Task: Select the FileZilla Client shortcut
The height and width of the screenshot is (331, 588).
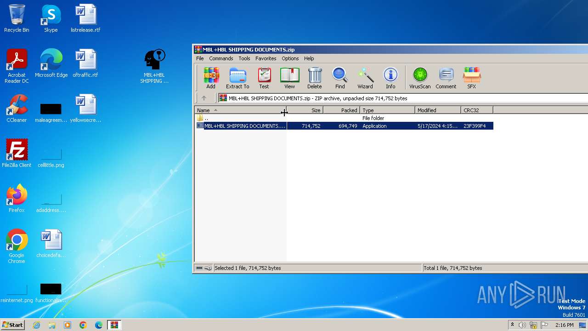Action: pos(17,154)
